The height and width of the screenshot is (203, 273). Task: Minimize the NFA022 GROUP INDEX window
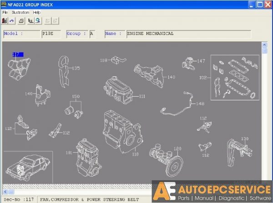[x=252, y=5]
